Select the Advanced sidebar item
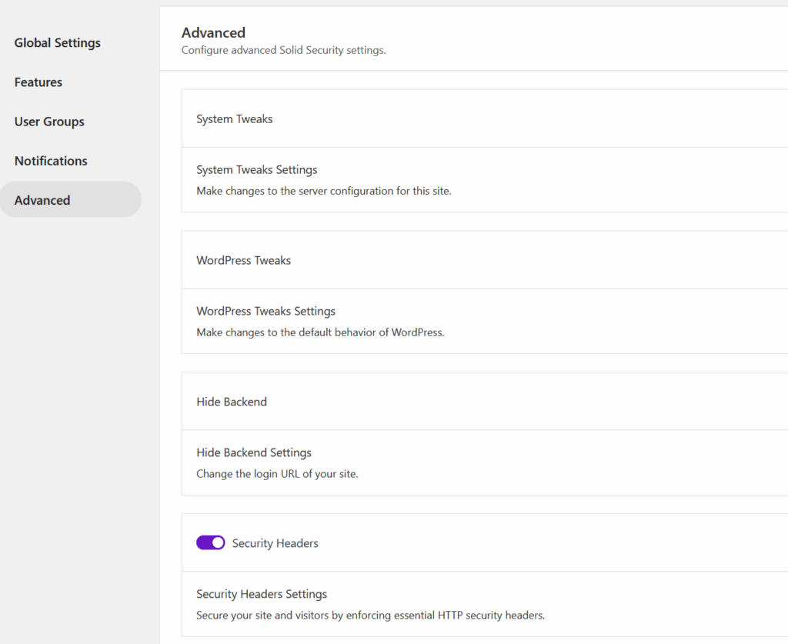 [42, 200]
